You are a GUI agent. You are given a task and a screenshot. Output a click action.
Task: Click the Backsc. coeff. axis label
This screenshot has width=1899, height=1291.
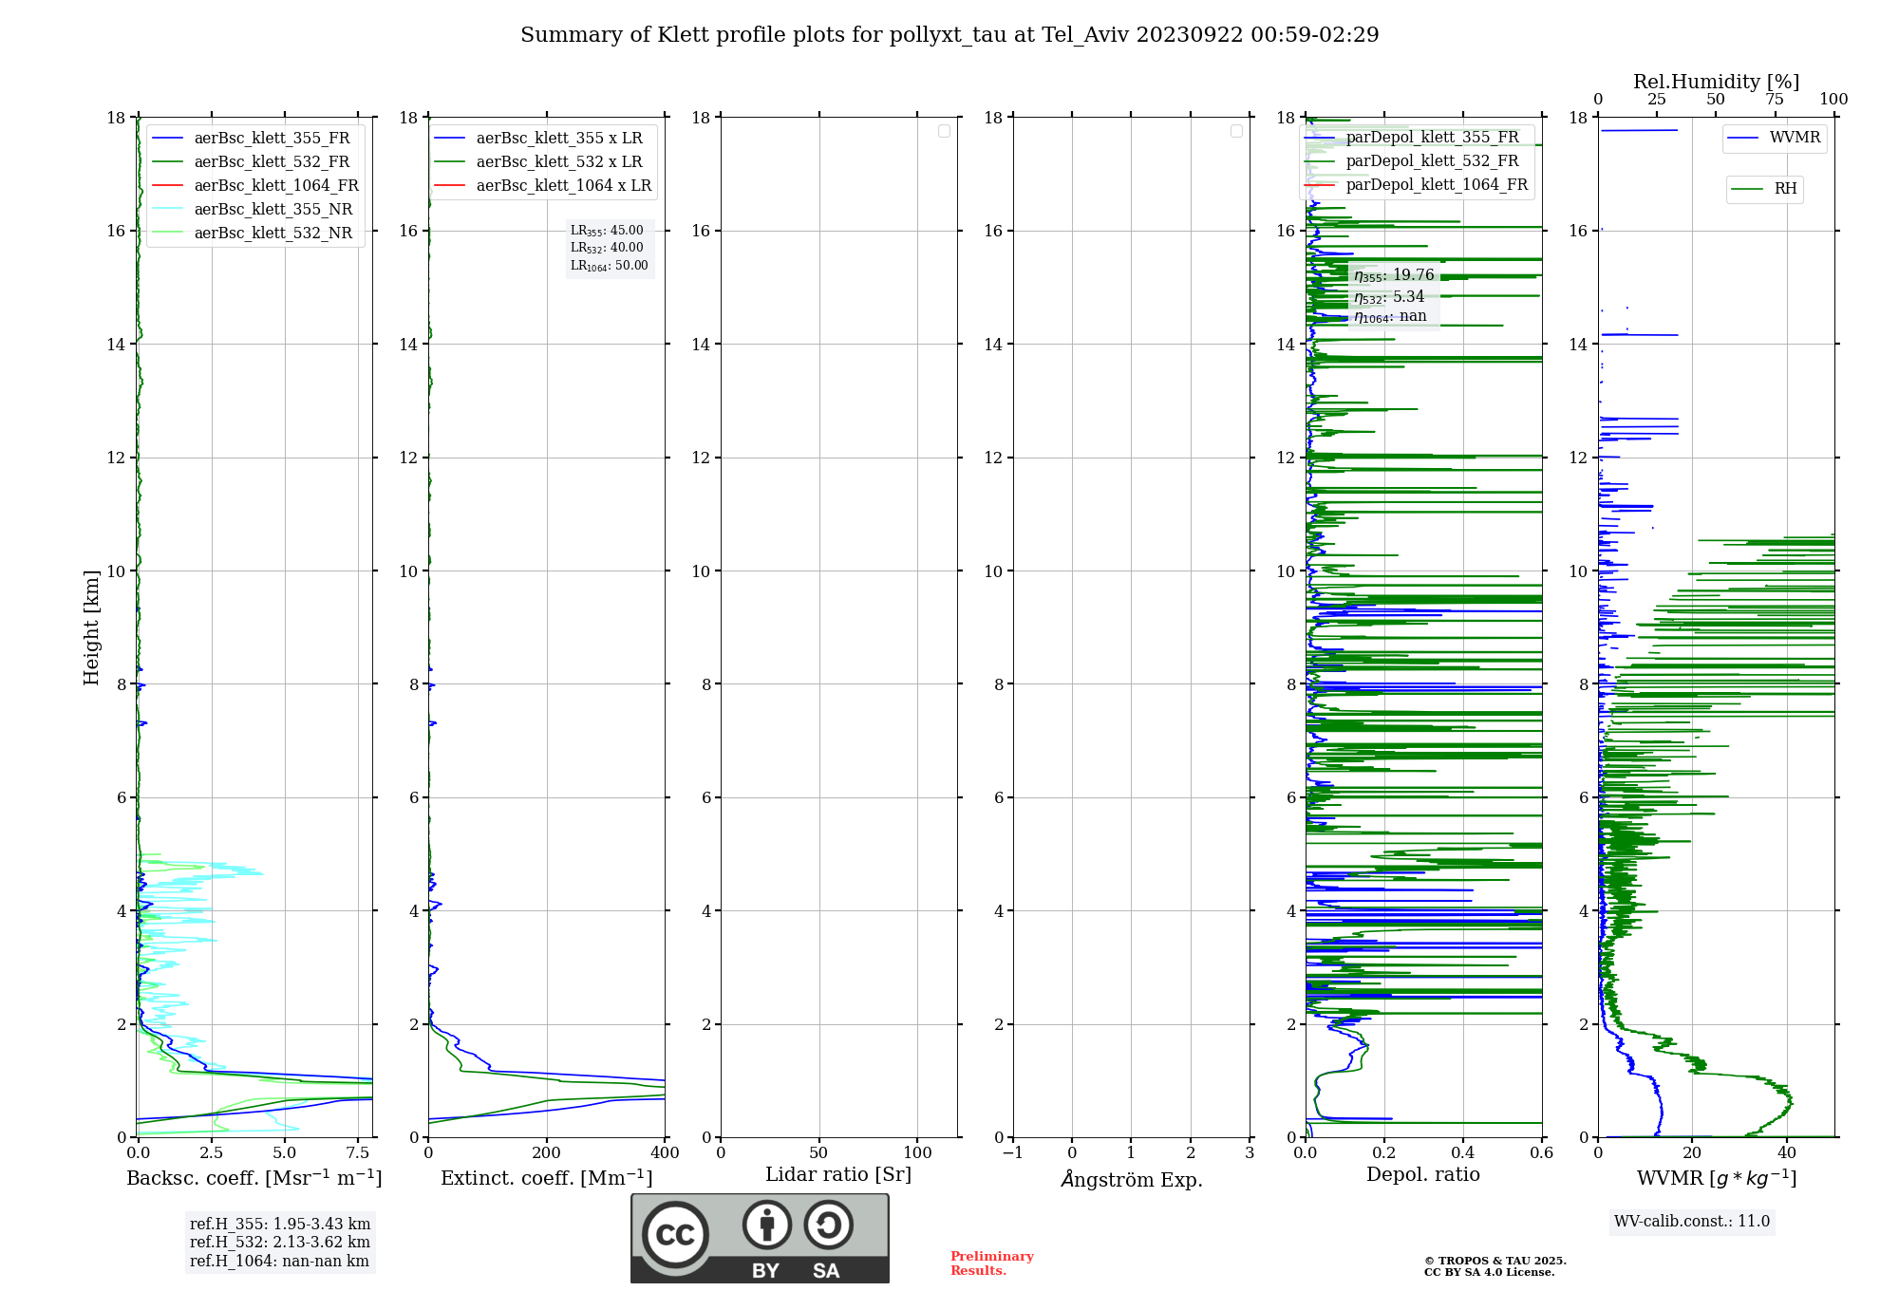(x=254, y=1178)
